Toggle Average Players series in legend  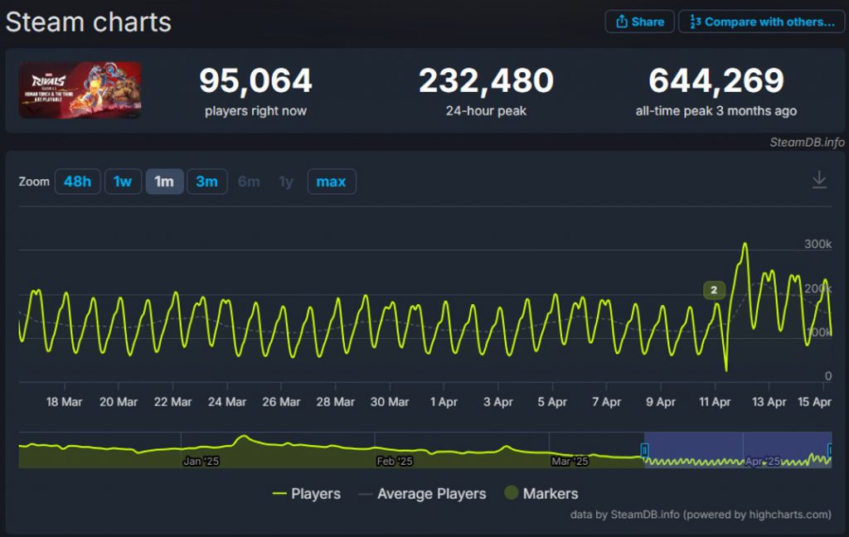(422, 494)
